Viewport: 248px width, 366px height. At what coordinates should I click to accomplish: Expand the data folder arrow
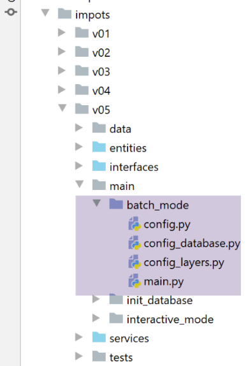point(79,128)
